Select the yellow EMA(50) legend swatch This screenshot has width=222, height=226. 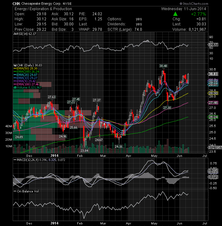[x=15, y=69]
